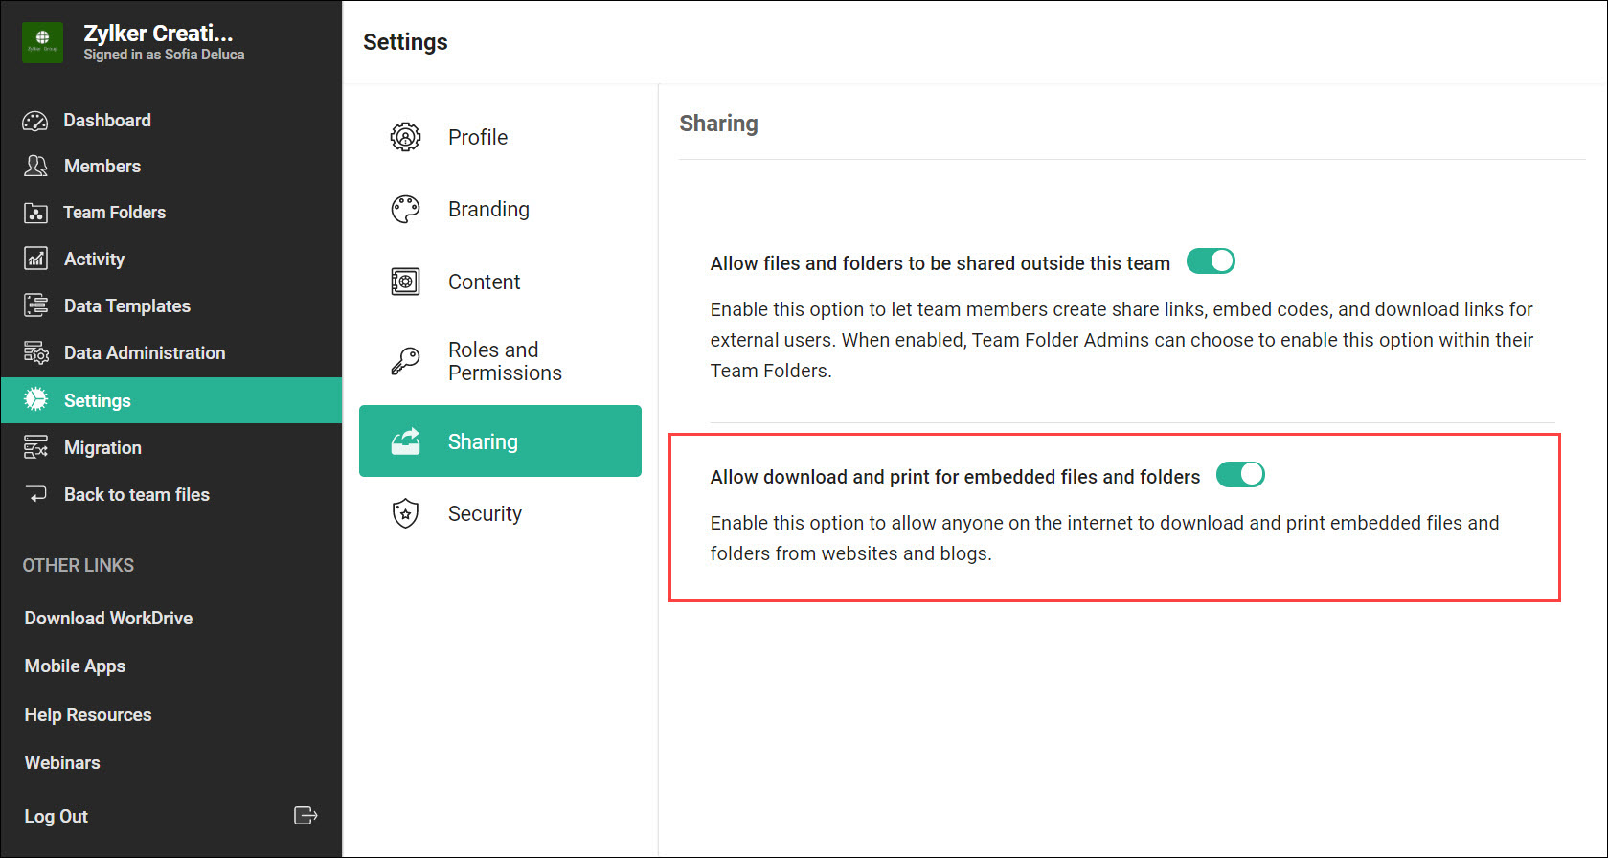Open the Help Resources link
The height and width of the screenshot is (858, 1608).
[88, 714]
